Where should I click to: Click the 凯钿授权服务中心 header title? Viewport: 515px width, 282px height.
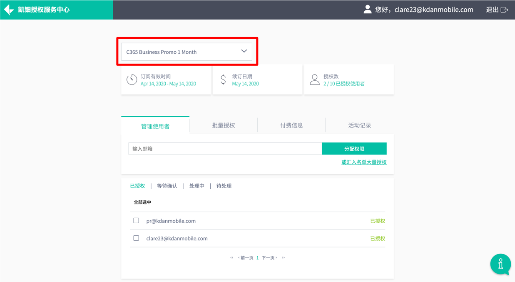pos(44,10)
